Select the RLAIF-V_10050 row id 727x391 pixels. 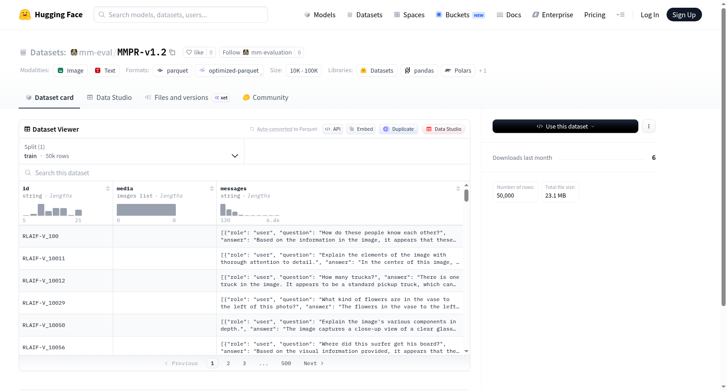tap(44, 325)
